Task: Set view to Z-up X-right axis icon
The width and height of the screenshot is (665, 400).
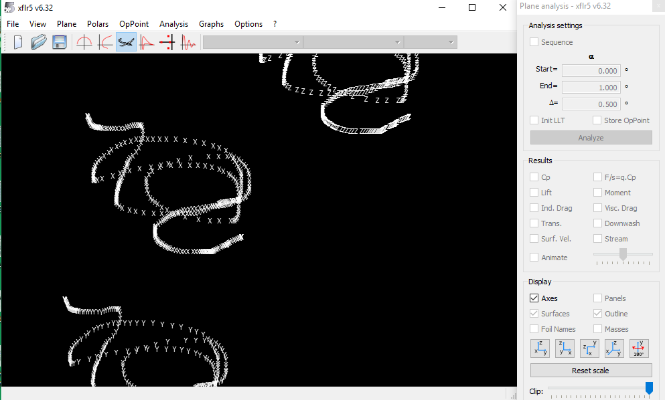Action: [x=565, y=348]
